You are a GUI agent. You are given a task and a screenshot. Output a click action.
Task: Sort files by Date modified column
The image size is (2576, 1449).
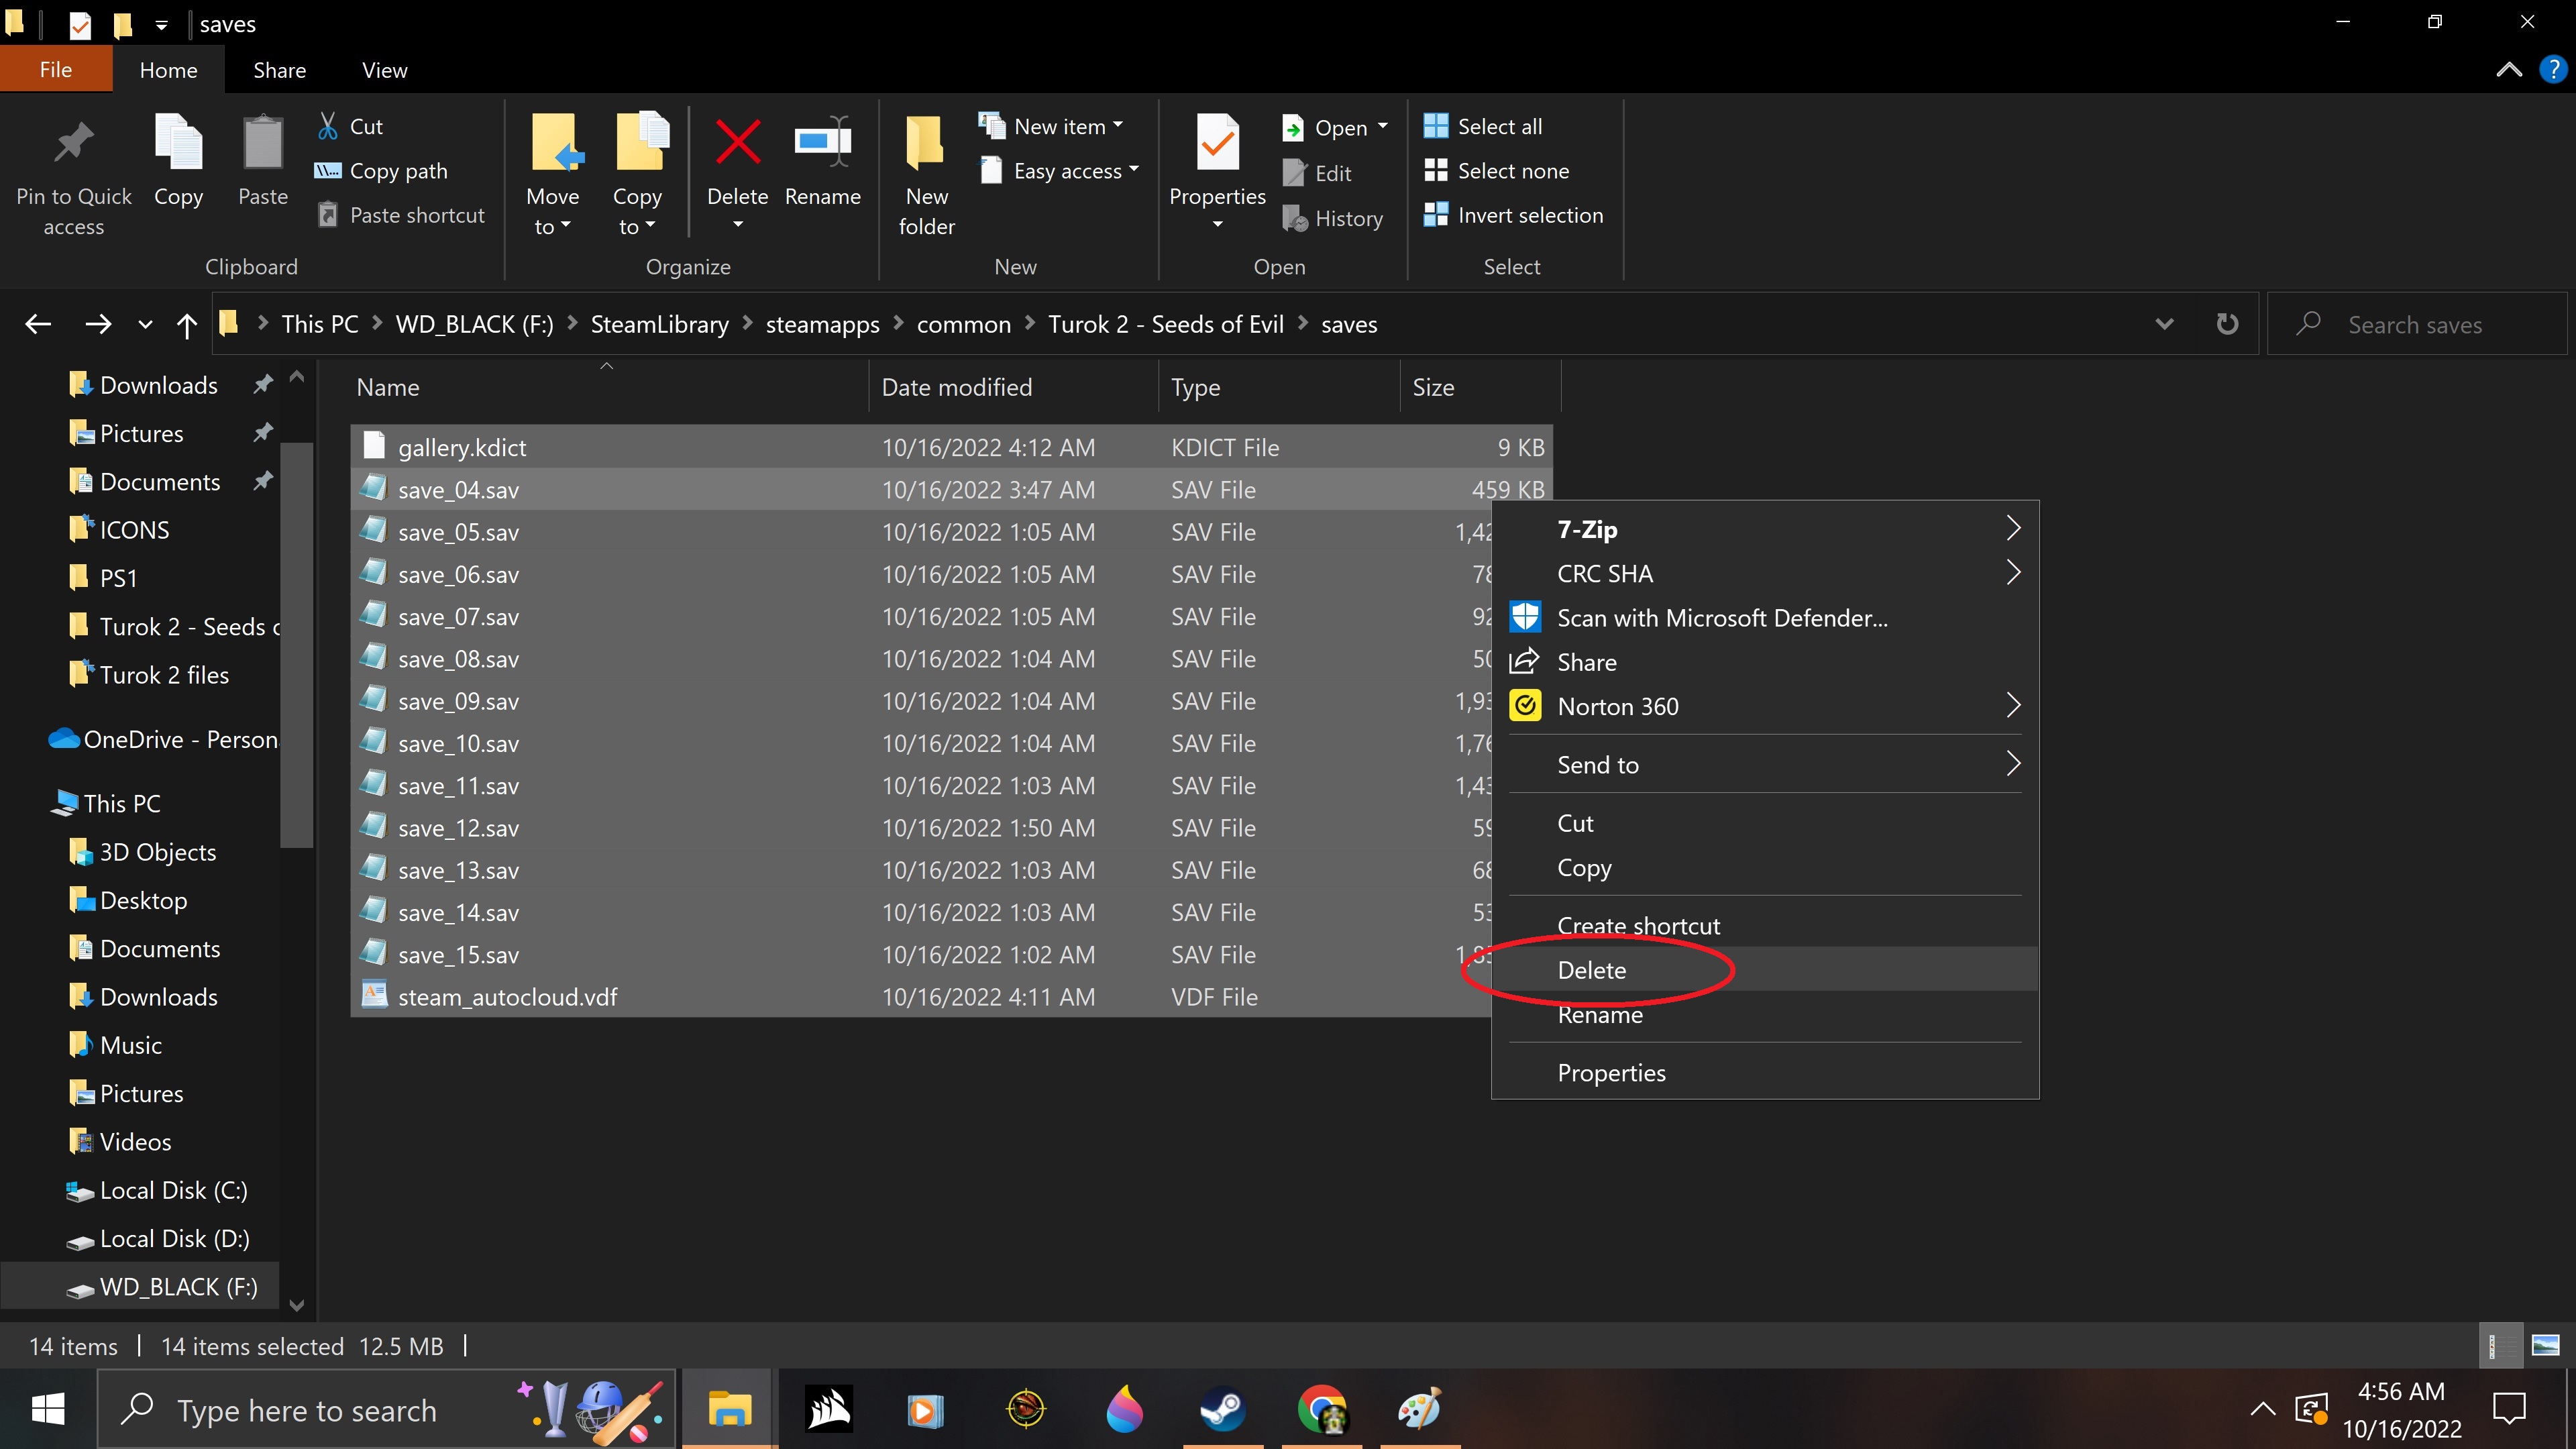point(956,387)
